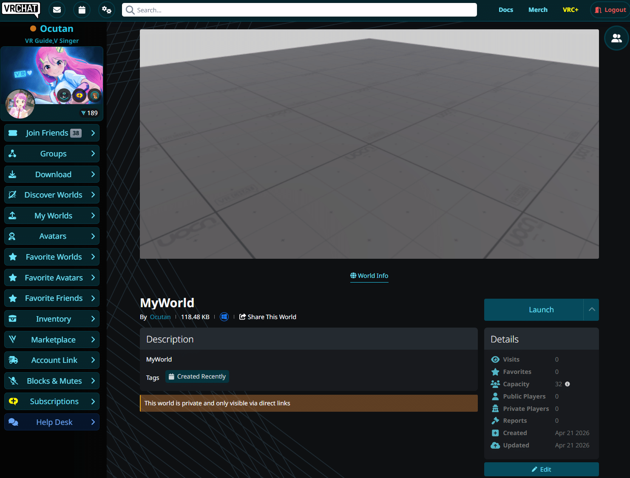Expand My Worlds chevron arrow
The width and height of the screenshot is (630, 478).
pyautogui.click(x=93, y=215)
